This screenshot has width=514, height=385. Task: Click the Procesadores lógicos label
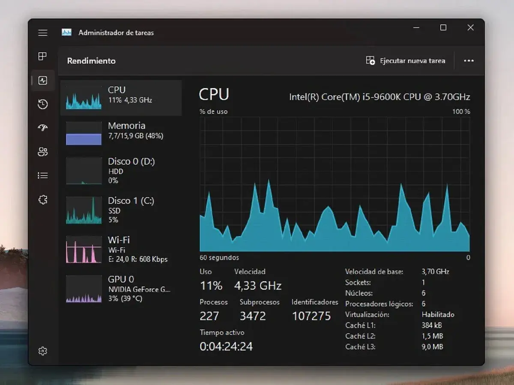pyautogui.click(x=379, y=304)
